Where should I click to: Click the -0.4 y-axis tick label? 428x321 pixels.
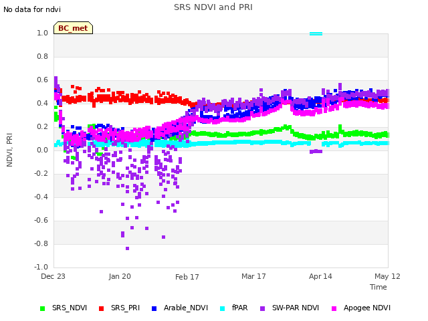41,197
